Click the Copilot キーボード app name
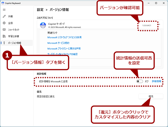Viewport: 168px width, 127px height. coord(56,24)
